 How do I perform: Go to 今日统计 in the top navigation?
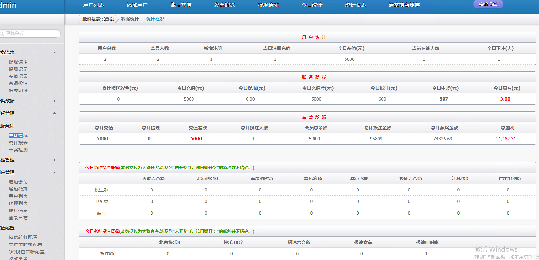[312, 5]
